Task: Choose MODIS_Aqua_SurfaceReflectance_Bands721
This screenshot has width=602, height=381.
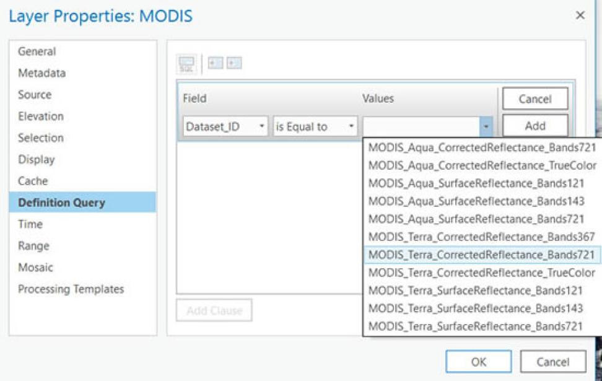Action: pyautogui.click(x=482, y=219)
